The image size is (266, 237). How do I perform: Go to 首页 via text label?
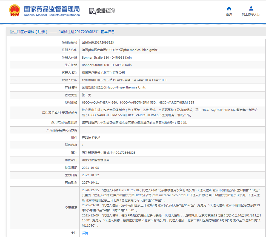pyautogui.click(x=229, y=15)
